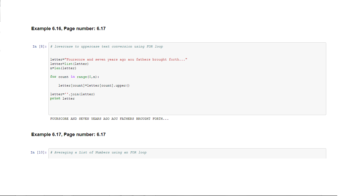This screenshot has width=348, height=196.
Task: Click the n=len(letter) code line
Action: [x=63, y=68]
